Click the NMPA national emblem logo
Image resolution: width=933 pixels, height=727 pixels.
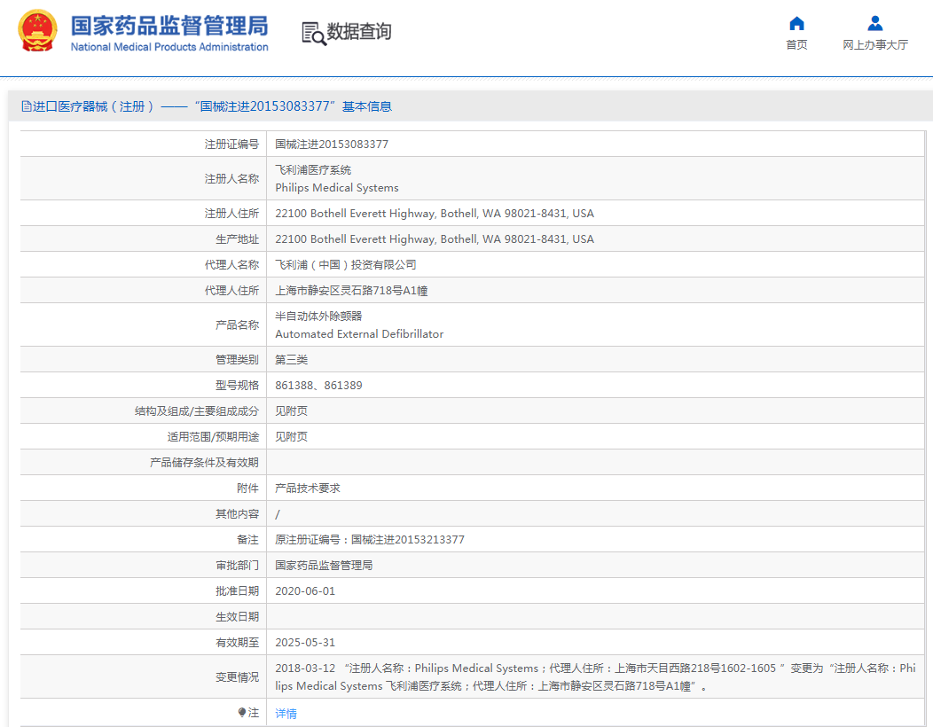tap(37, 31)
